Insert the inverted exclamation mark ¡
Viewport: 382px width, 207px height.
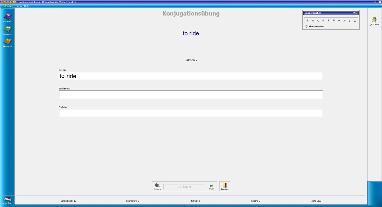[349, 20]
